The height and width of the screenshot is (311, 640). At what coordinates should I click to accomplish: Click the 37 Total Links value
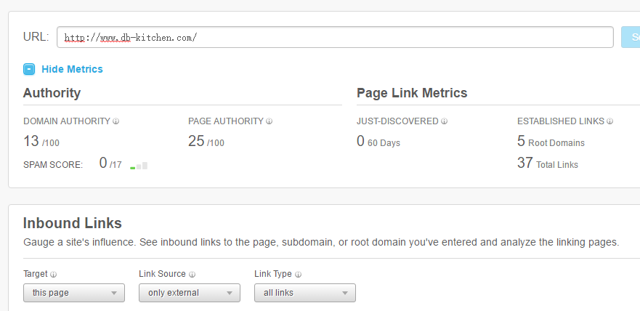(x=547, y=163)
